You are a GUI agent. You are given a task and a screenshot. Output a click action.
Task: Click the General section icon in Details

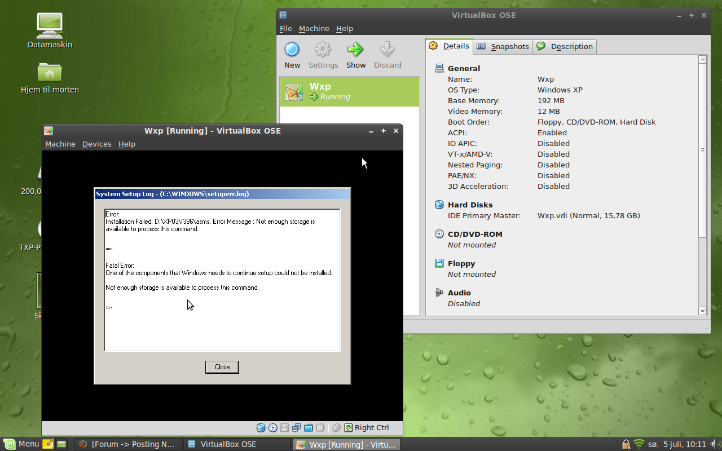tap(439, 68)
